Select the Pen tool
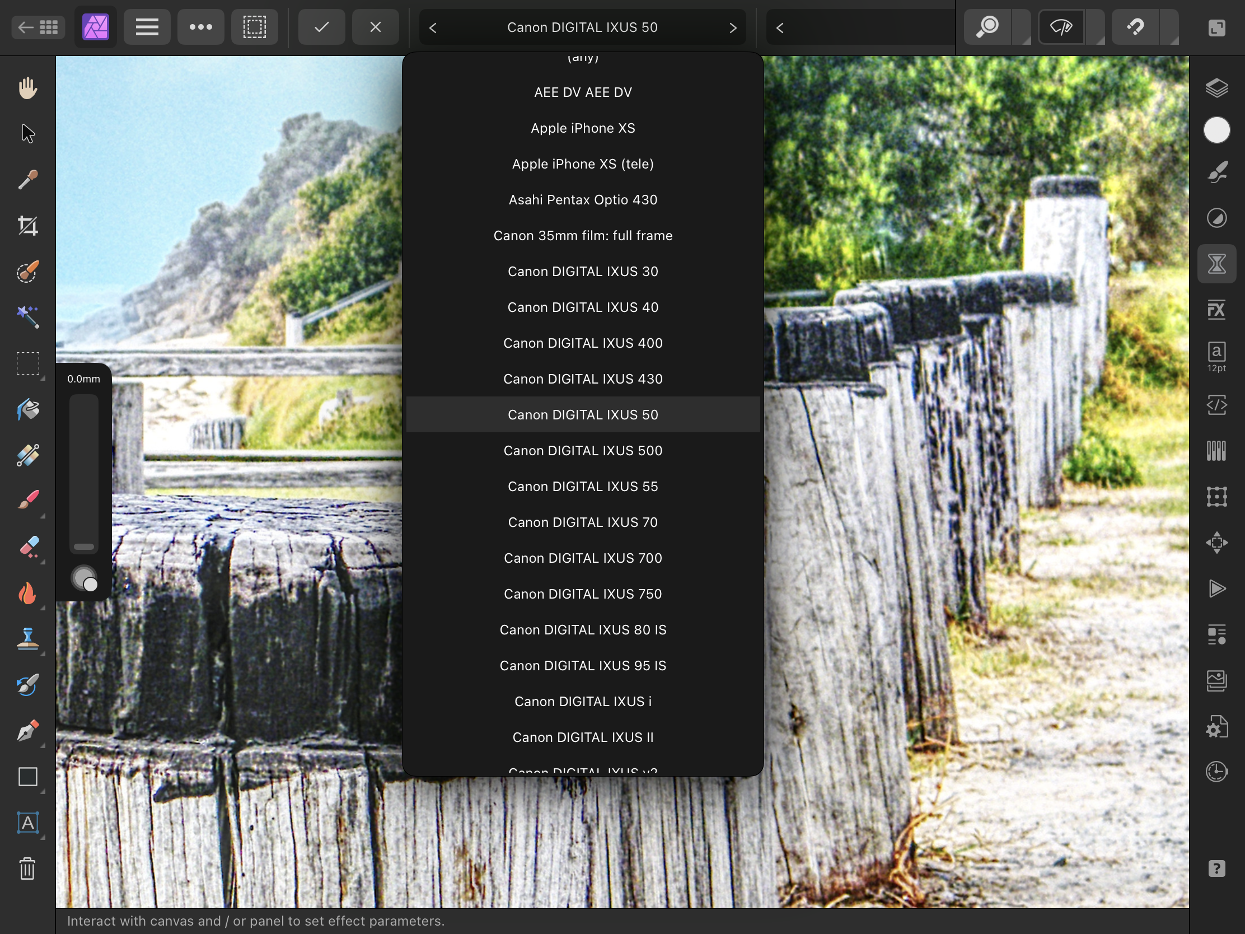This screenshot has width=1245, height=934. (x=27, y=731)
